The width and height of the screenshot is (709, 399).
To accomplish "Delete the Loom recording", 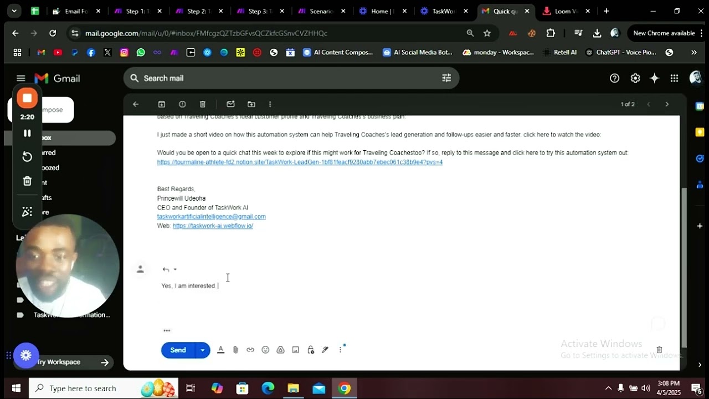I will 27,181.
